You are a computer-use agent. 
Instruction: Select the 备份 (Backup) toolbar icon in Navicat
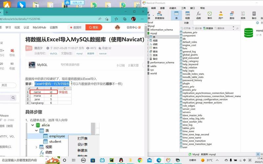tap(254, 15)
